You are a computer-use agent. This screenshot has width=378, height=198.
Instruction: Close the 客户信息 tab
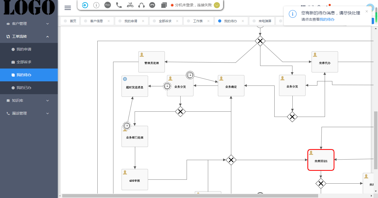point(109,21)
